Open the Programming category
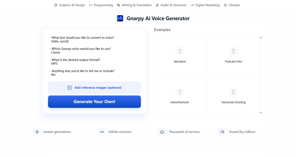Viewport: 296px width, 157px height. coord(101,5)
